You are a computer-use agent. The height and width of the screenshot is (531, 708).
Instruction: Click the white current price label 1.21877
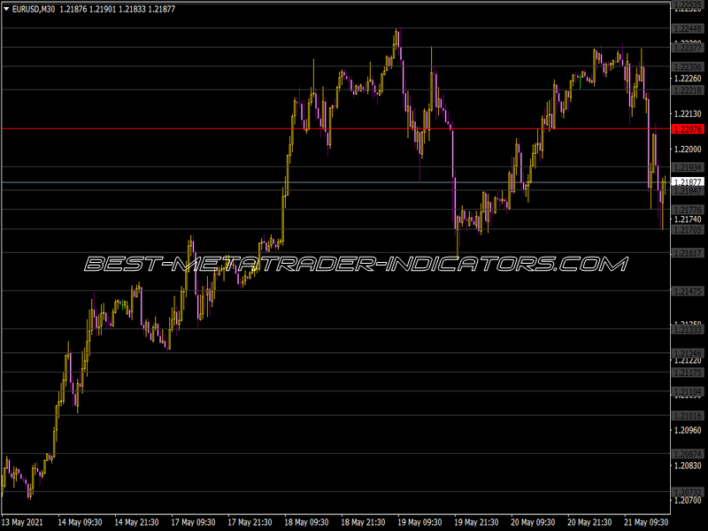tap(688, 182)
